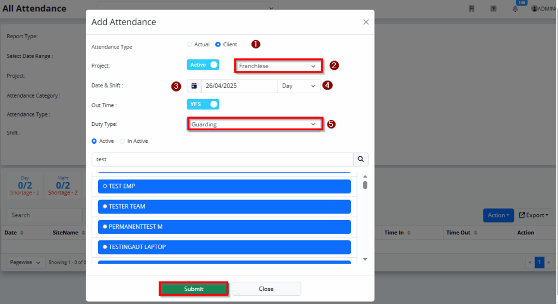
Task: Sort by the Date column arrows
Action: 22,233
